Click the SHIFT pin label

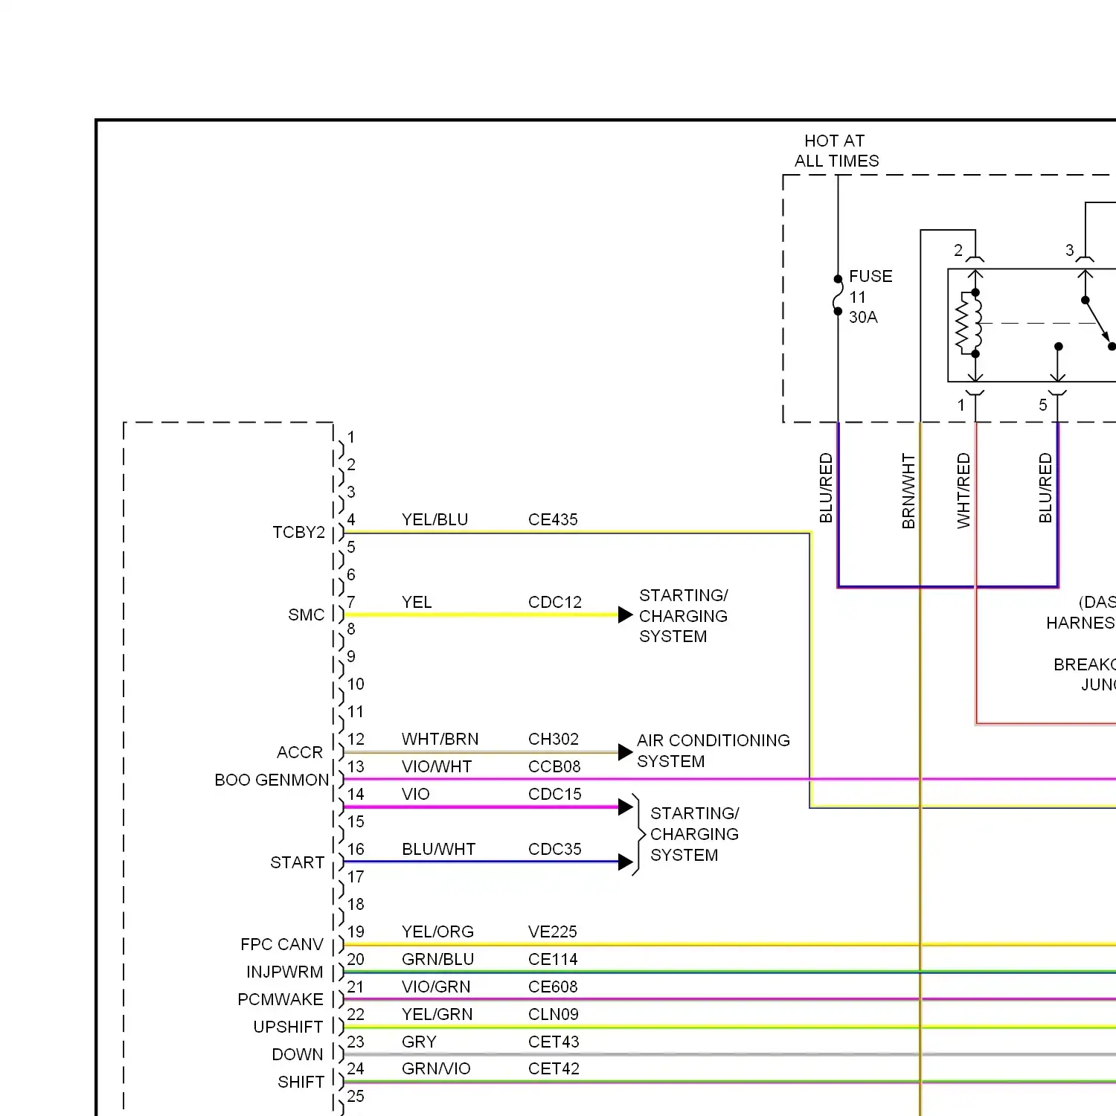pyautogui.click(x=301, y=1083)
